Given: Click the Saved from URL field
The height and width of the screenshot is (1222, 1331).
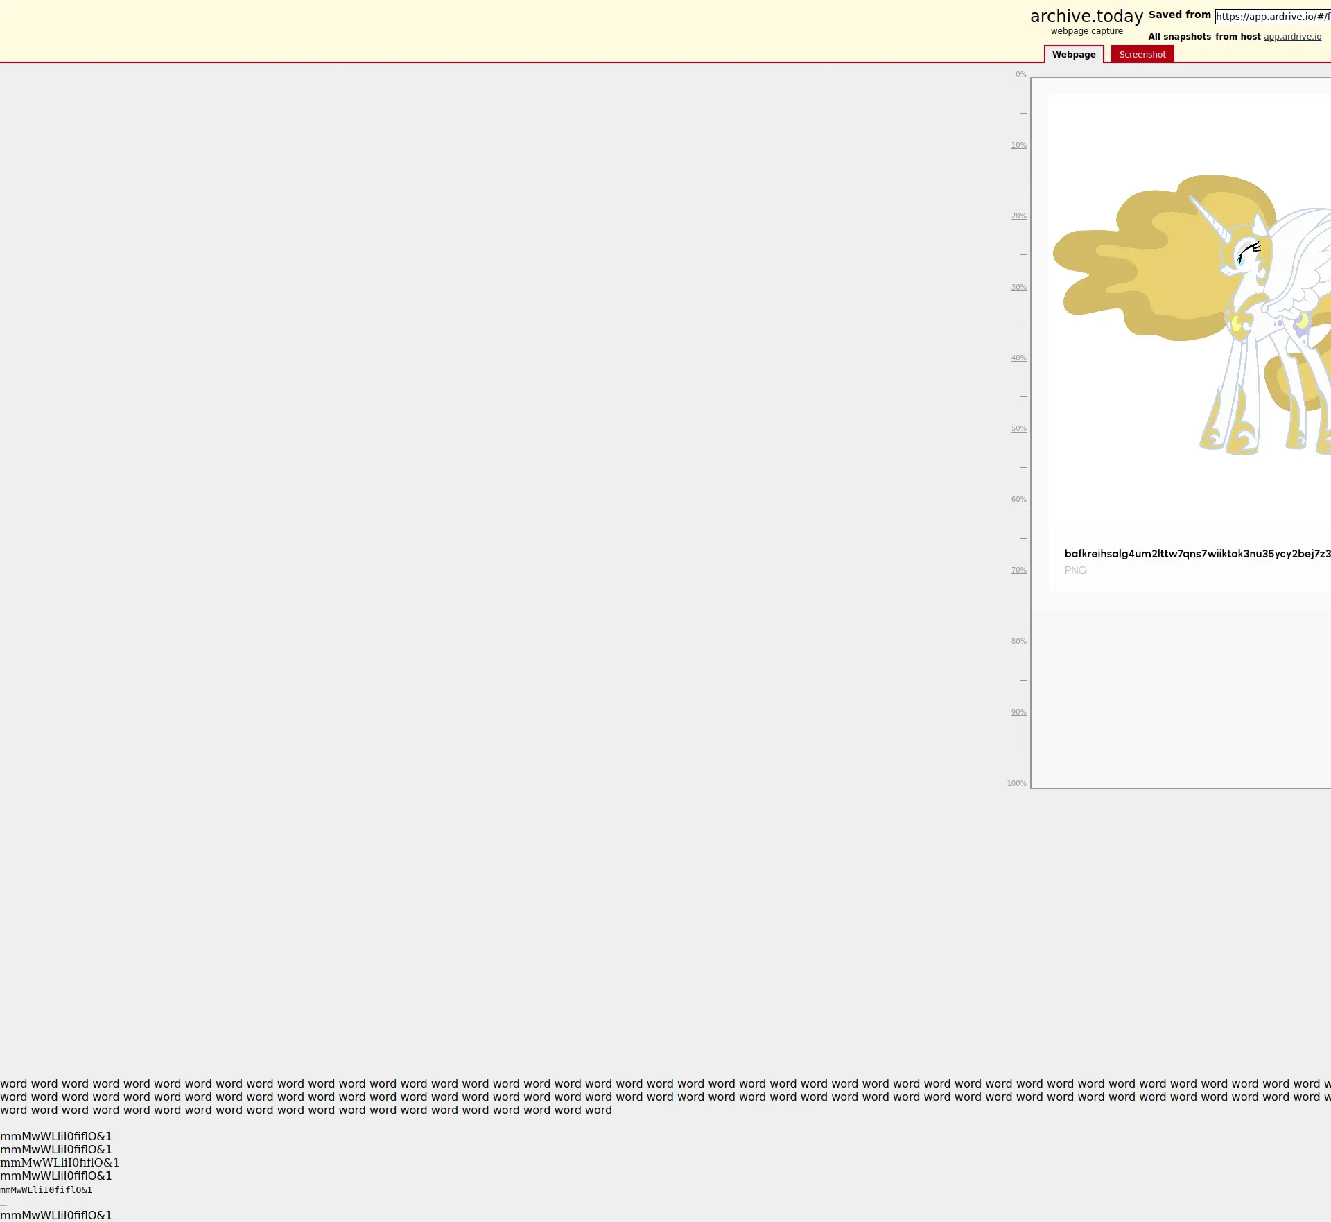Looking at the screenshot, I should pos(1272,17).
